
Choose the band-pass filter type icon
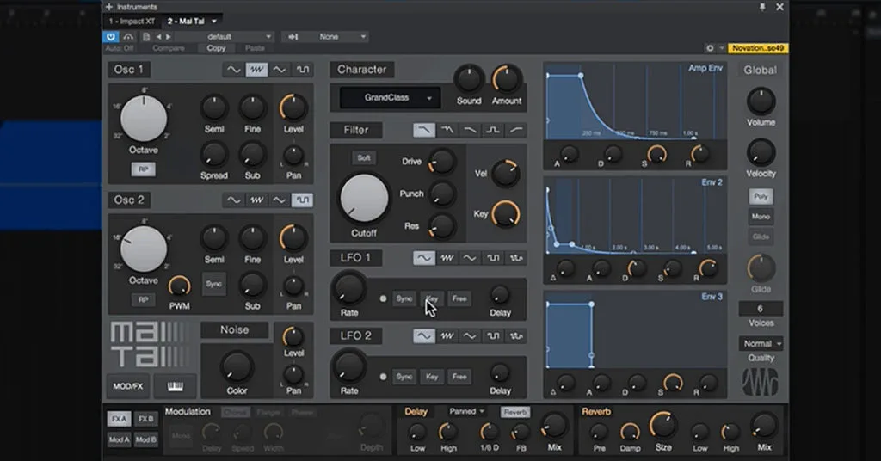(x=493, y=130)
